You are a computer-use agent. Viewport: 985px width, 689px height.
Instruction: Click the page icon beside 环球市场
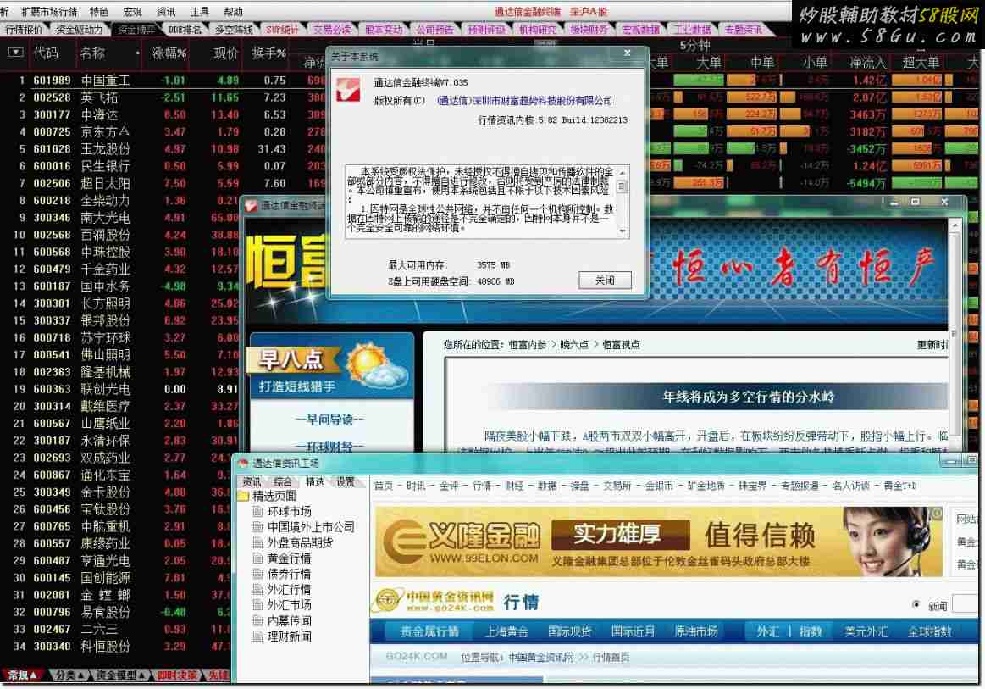tap(257, 511)
